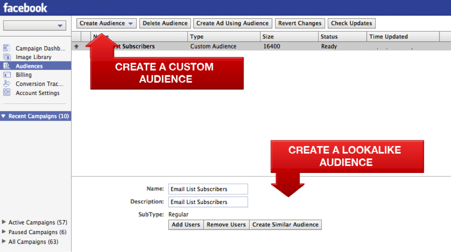Screen dimensions: 451x252
Task: Open the account selector dropdown
Action: (35, 25)
